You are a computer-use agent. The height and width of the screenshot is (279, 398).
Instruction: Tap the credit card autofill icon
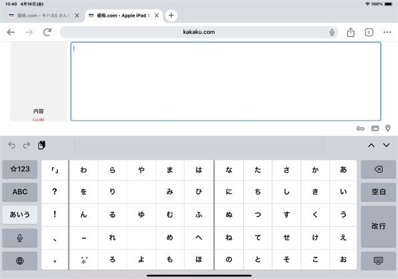click(375, 128)
